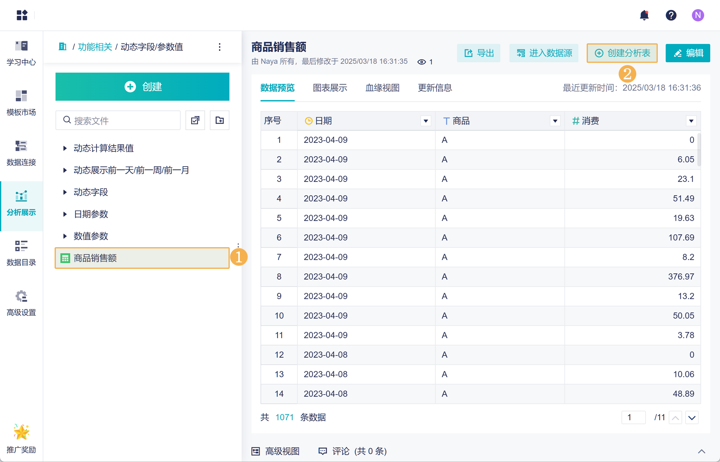Click the 创建分析表 button

[x=622, y=53]
